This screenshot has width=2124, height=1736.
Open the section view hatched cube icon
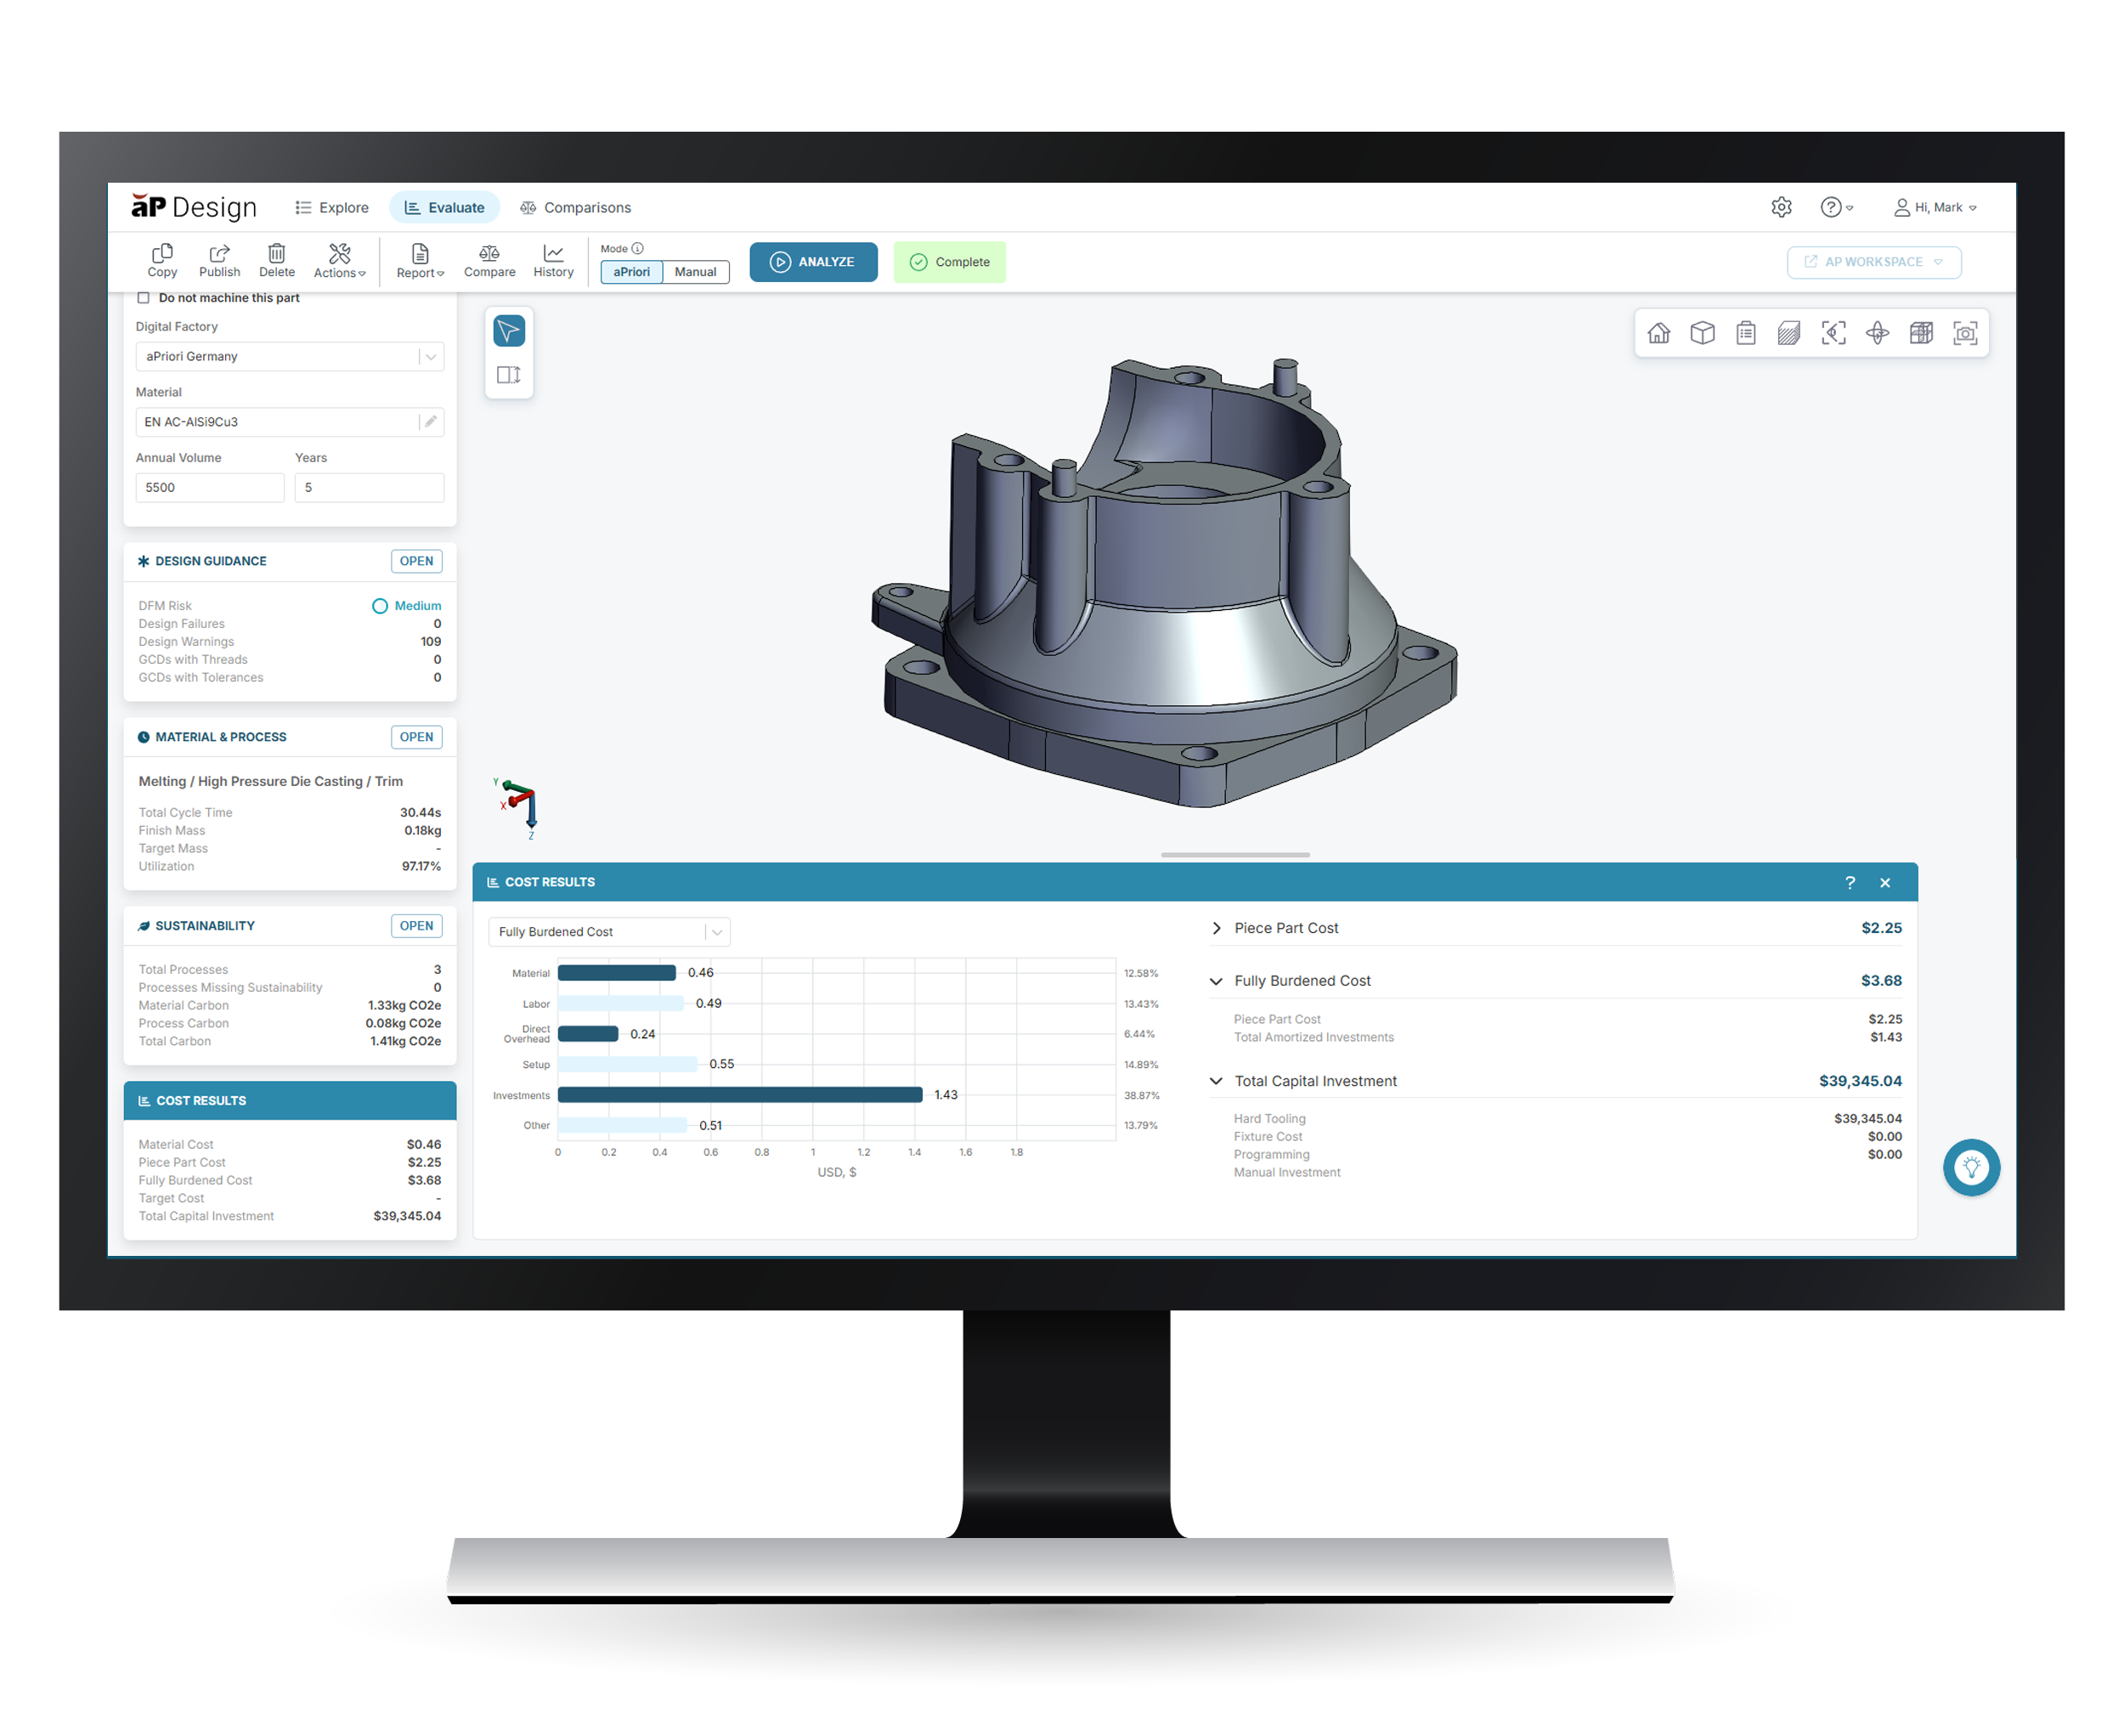coord(1789,333)
